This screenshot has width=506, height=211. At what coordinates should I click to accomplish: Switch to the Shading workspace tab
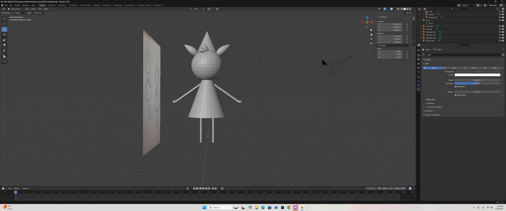[x=96, y=5]
